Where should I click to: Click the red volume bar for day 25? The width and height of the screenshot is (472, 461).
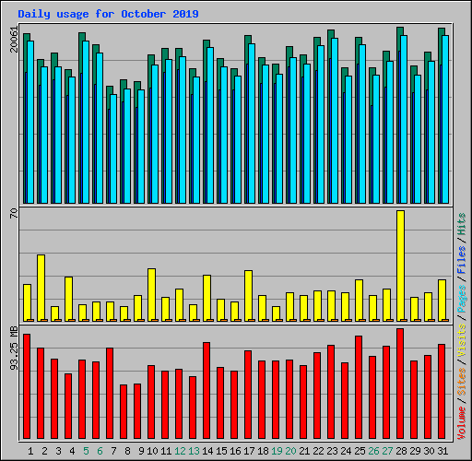pyautogui.click(x=359, y=387)
